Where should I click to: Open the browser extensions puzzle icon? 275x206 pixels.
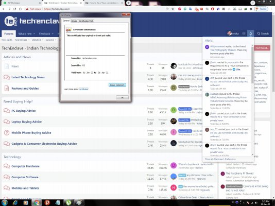(x=251, y=9)
